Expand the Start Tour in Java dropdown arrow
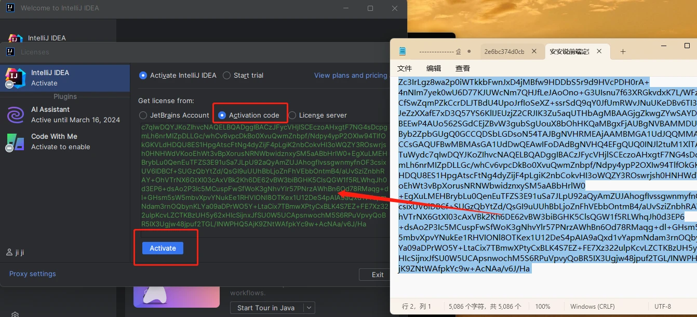Viewport: 697px width, 317px height. coord(309,308)
